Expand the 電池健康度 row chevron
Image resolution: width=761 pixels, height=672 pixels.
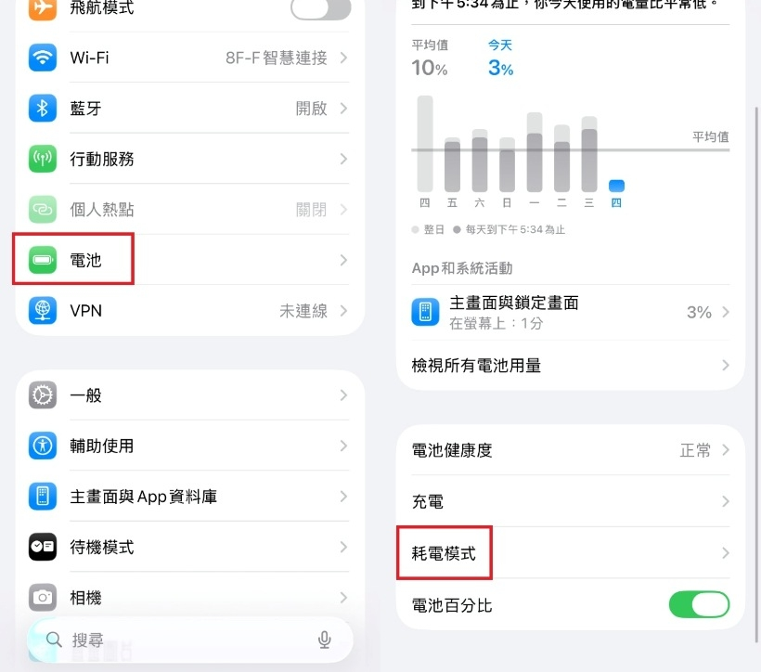click(725, 450)
